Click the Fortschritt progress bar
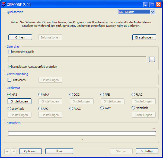163x158 pixels. pos(82,133)
